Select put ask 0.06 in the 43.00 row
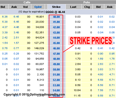116x98 pixels. pos(112,33)
